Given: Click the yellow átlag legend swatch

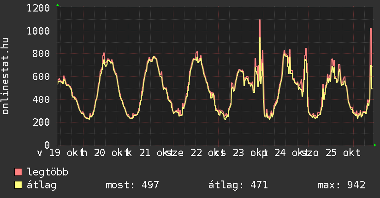Looking at the screenshot, I should [18, 186].
